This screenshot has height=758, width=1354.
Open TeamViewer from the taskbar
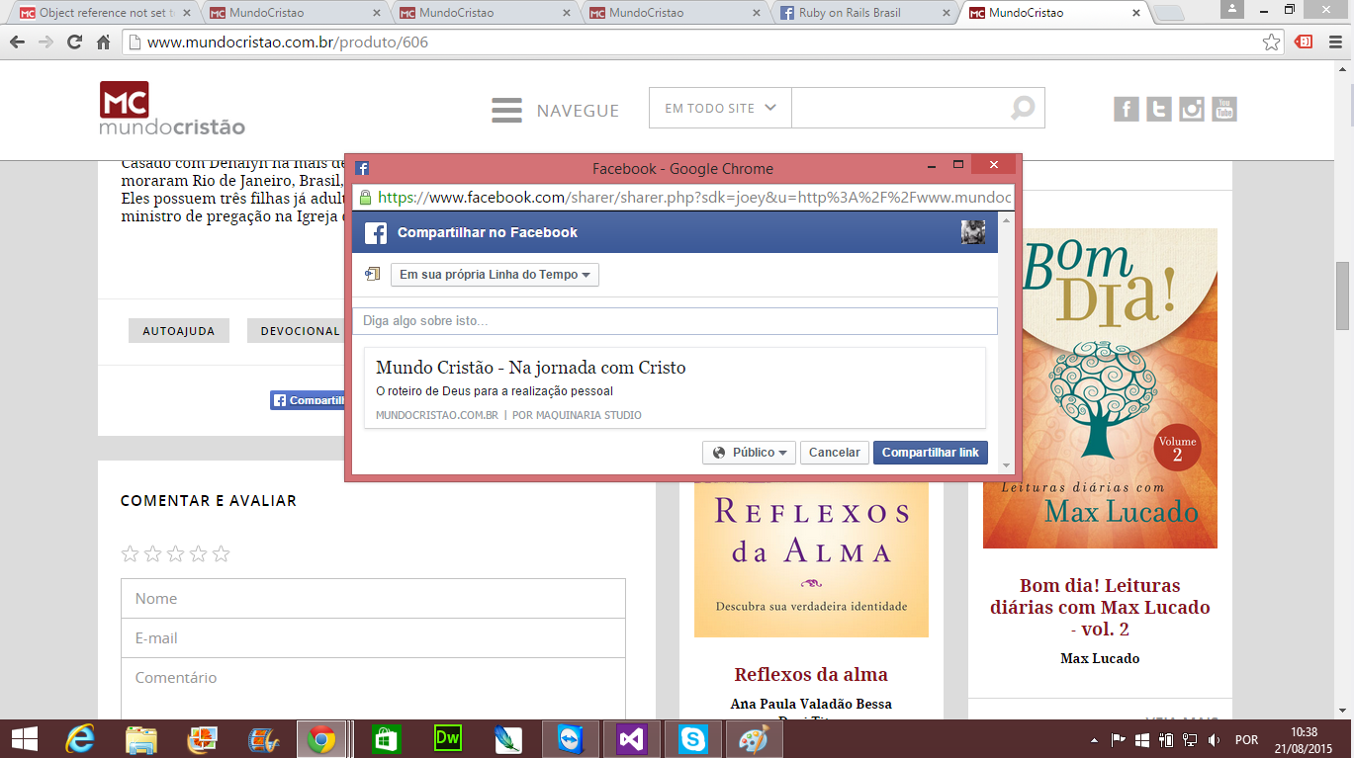[x=571, y=739]
